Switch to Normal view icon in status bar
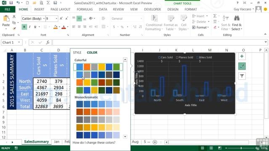 click(203, 148)
